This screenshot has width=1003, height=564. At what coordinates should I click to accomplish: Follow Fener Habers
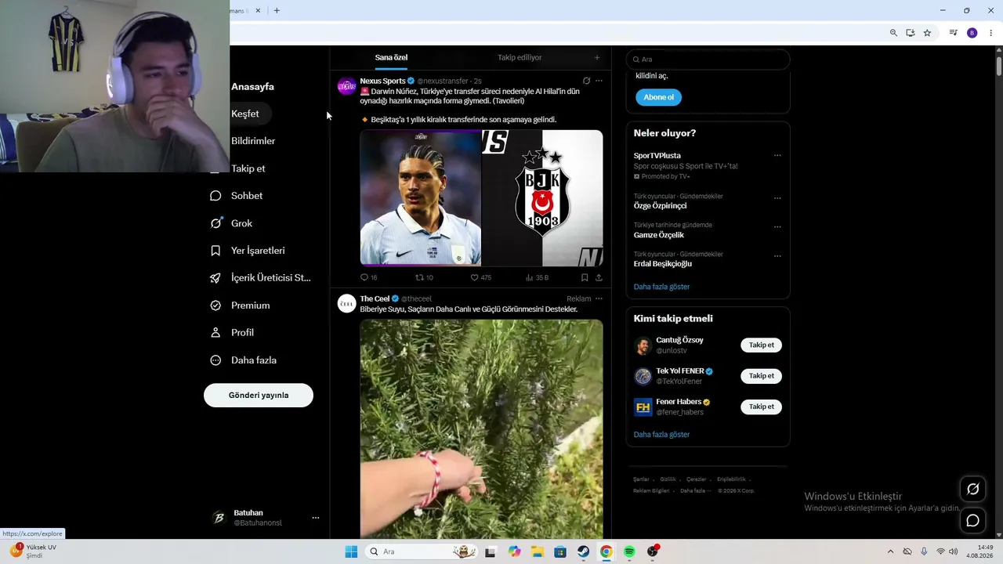(761, 407)
